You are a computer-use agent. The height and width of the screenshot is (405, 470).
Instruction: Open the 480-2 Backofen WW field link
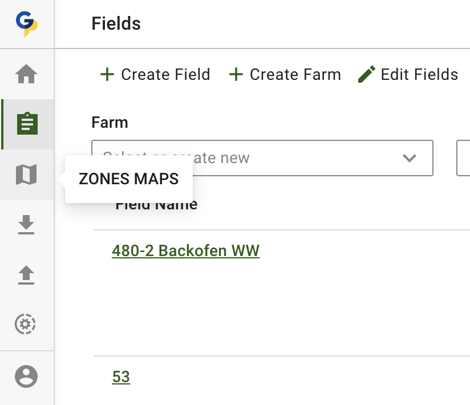185,251
